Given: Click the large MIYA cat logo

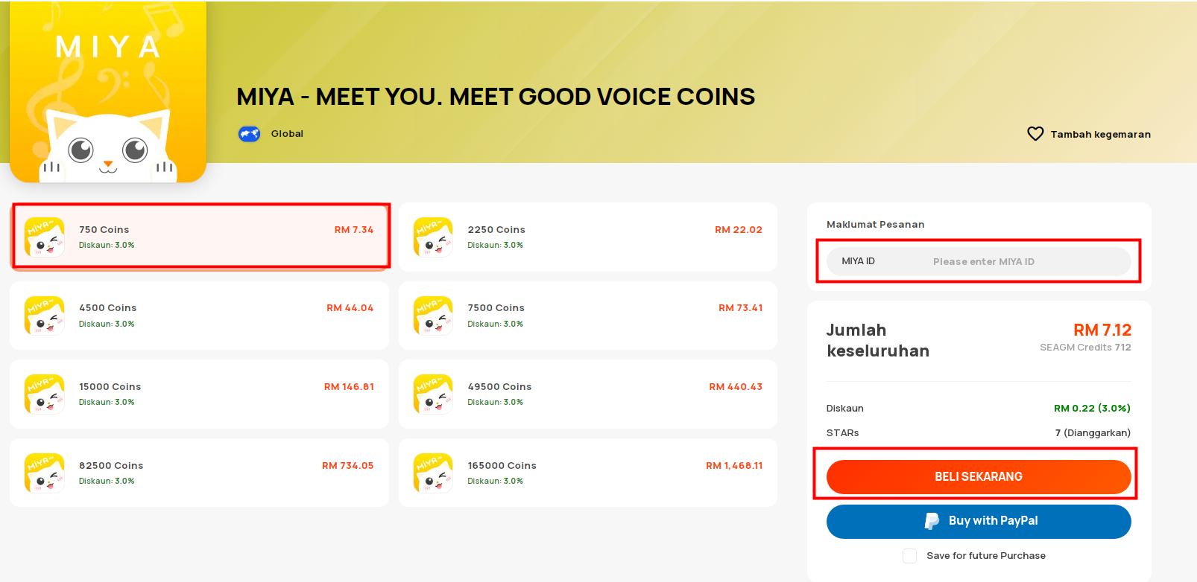Looking at the screenshot, I should click(108, 92).
